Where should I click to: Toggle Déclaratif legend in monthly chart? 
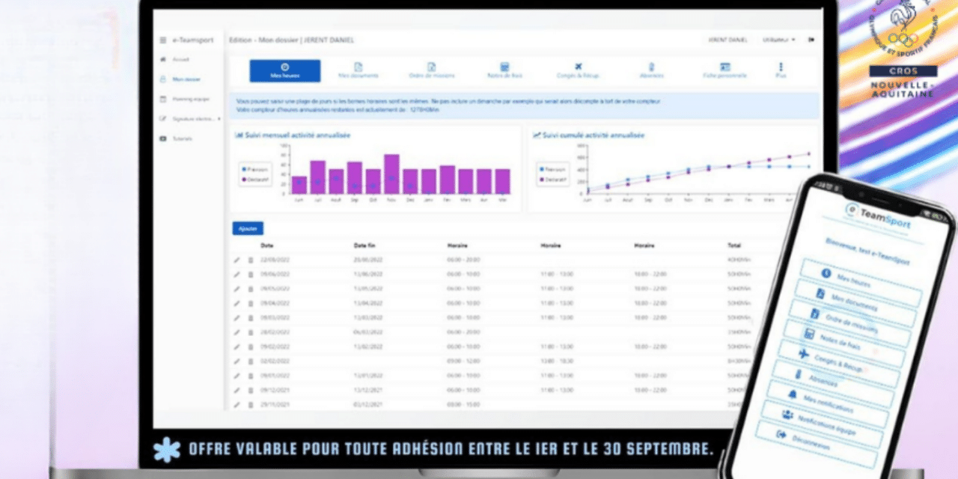[x=254, y=180]
